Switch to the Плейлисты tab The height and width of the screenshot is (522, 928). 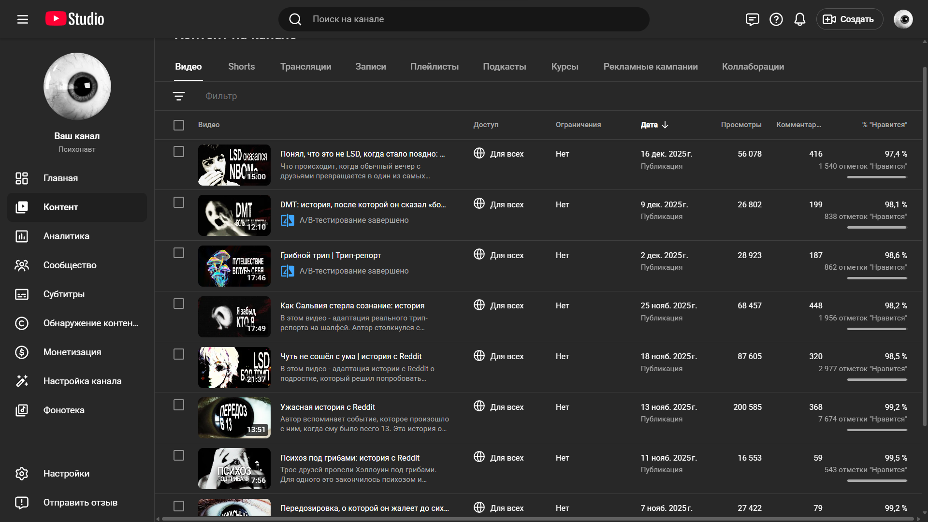point(434,67)
